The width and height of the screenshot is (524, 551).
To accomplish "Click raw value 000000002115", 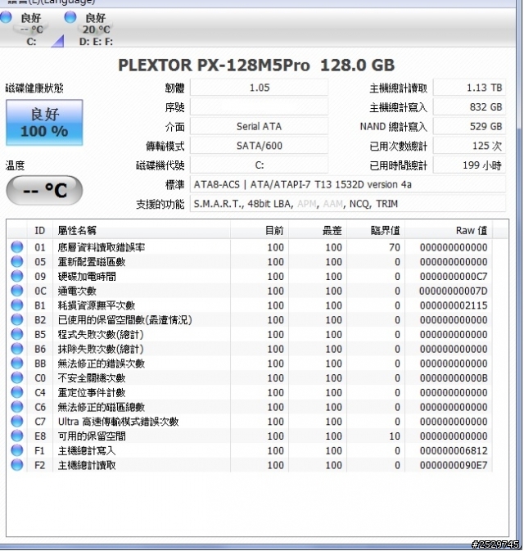I will [454, 305].
